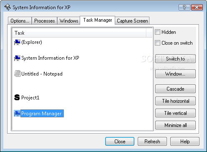Select the (Explorer) task text
Viewport: 207px width, 152px height.
pyautogui.click(x=32, y=42)
